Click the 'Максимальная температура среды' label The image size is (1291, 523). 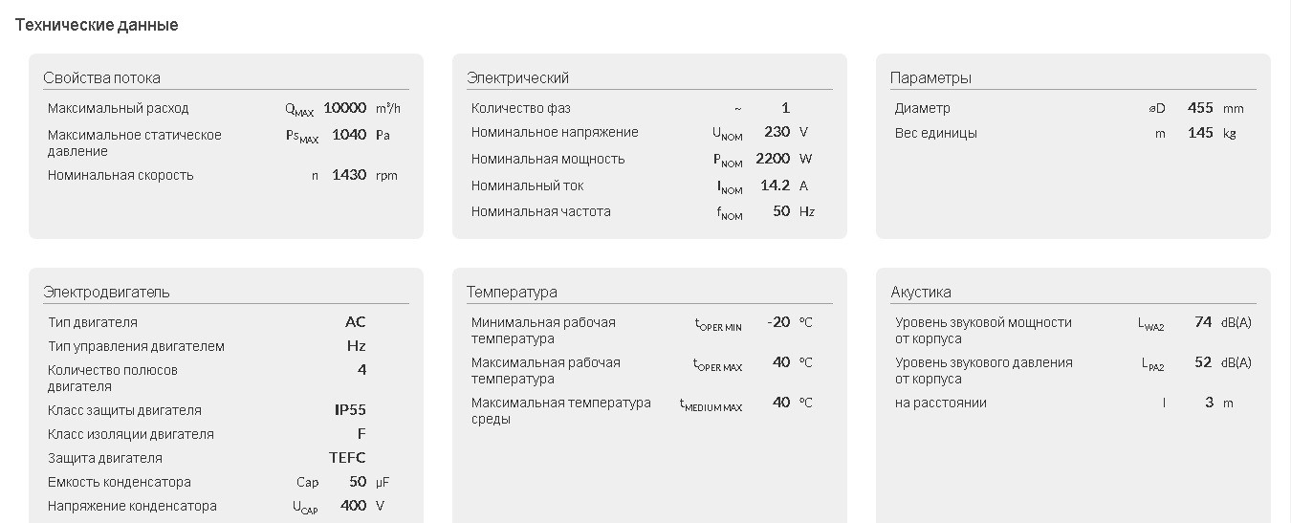561,411
